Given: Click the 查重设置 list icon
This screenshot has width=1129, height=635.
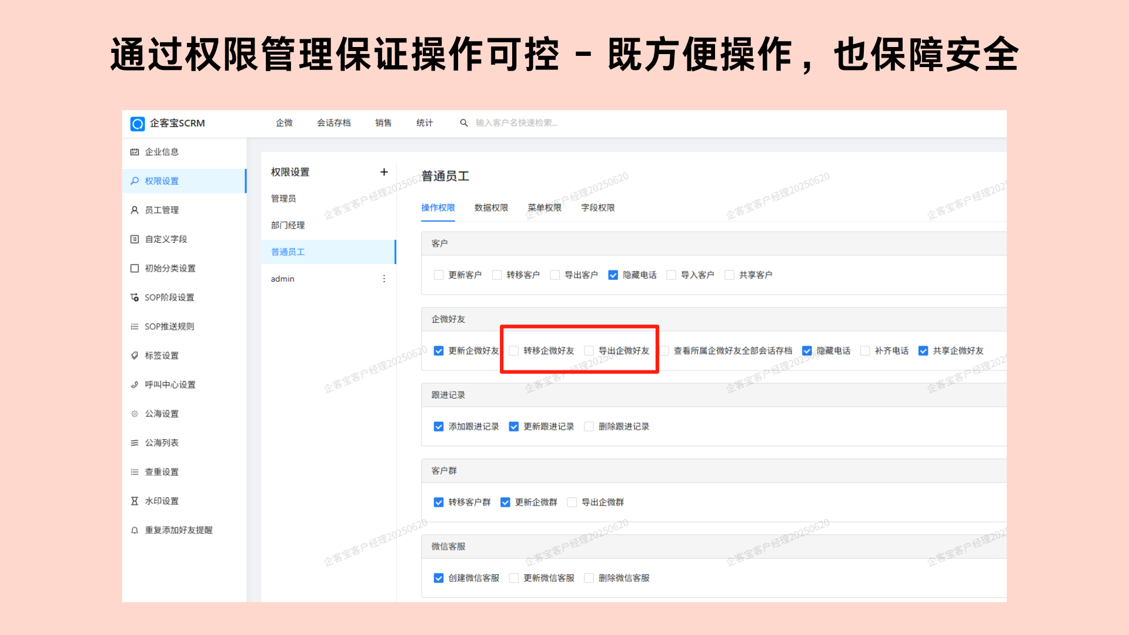Looking at the screenshot, I should pyautogui.click(x=135, y=472).
